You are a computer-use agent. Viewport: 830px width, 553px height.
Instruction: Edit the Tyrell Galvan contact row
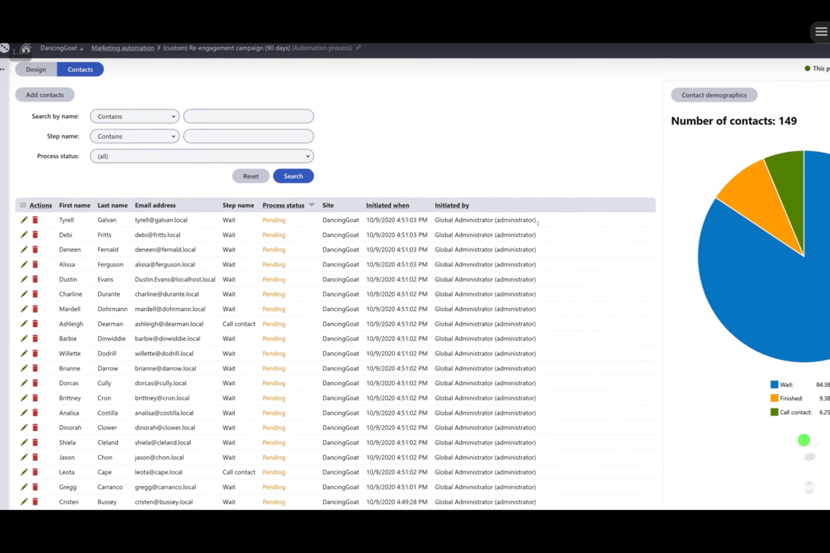click(x=24, y=220)
